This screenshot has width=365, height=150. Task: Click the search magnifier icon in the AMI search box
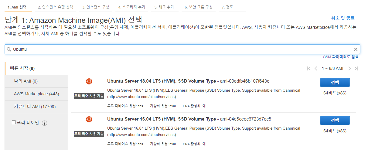9,49
